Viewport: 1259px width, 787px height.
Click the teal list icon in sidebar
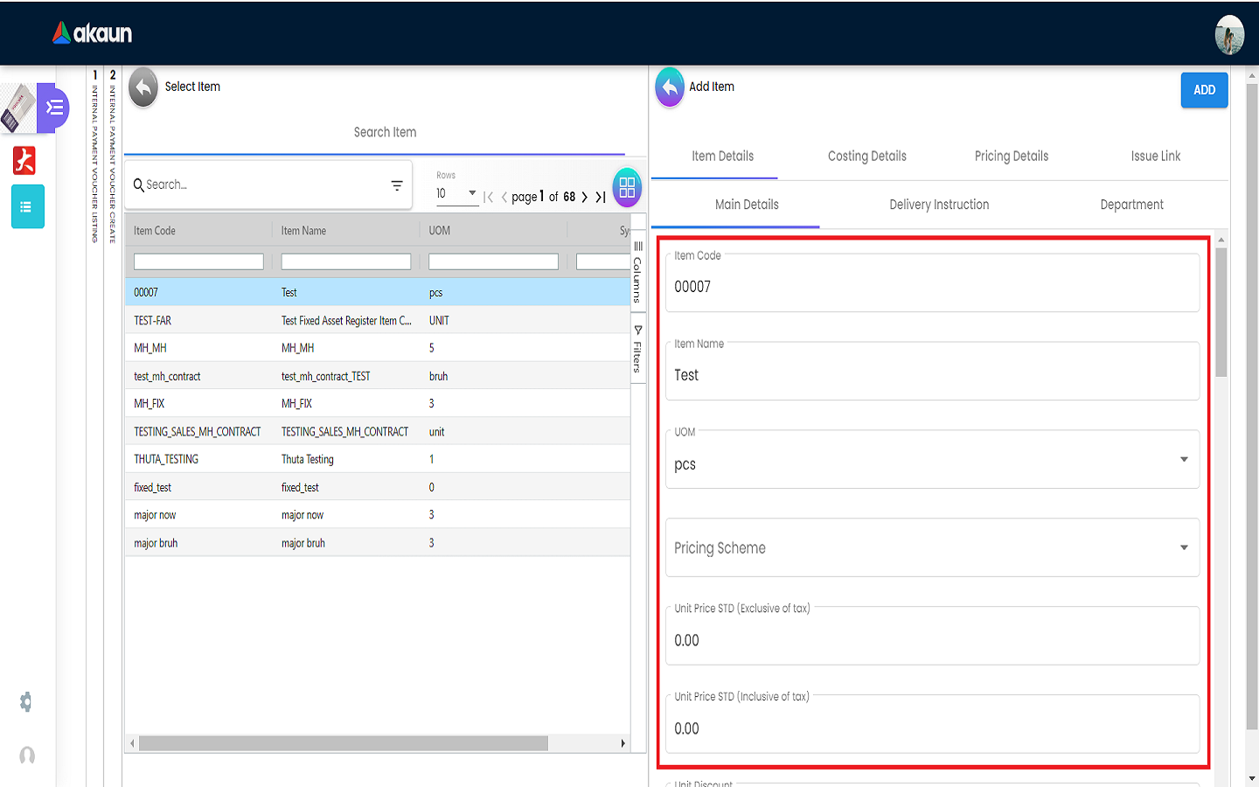pos(27,207)
